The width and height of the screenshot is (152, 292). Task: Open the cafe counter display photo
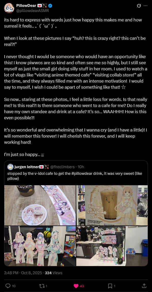[112, 246]
